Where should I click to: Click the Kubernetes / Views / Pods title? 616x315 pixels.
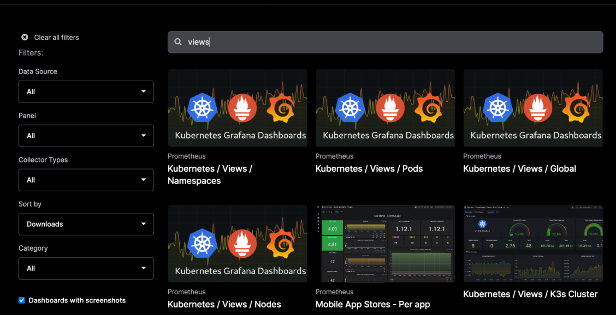(x=369, y=169)
